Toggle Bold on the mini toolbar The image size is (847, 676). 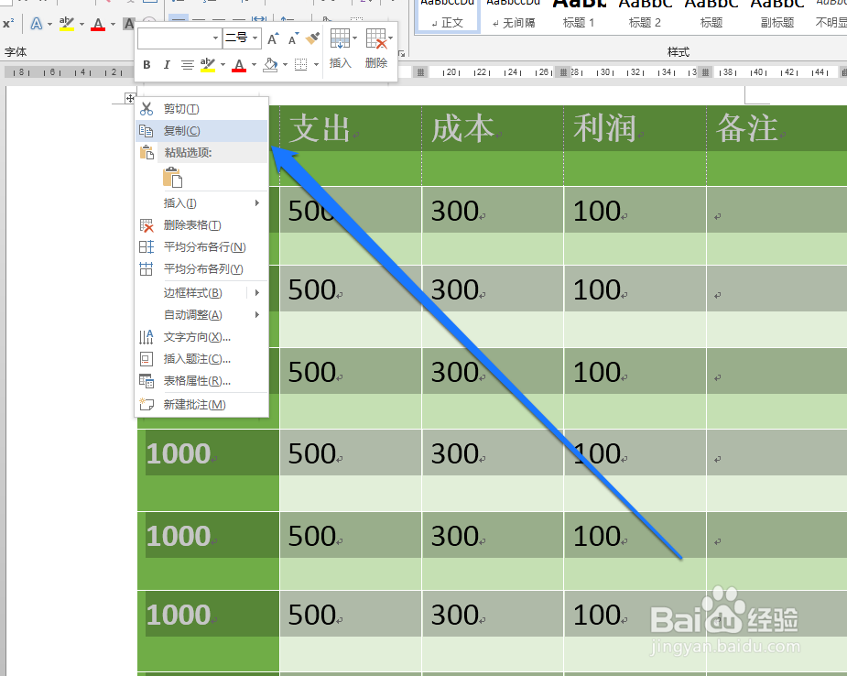146,64
